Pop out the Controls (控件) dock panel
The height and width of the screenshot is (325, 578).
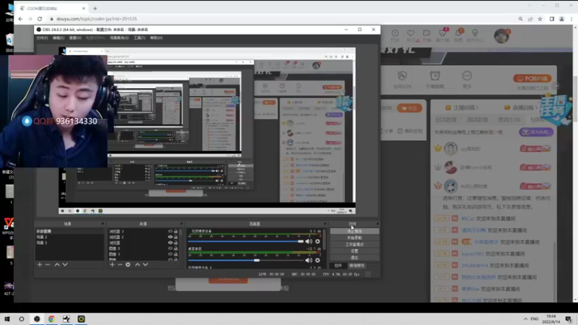377,224
